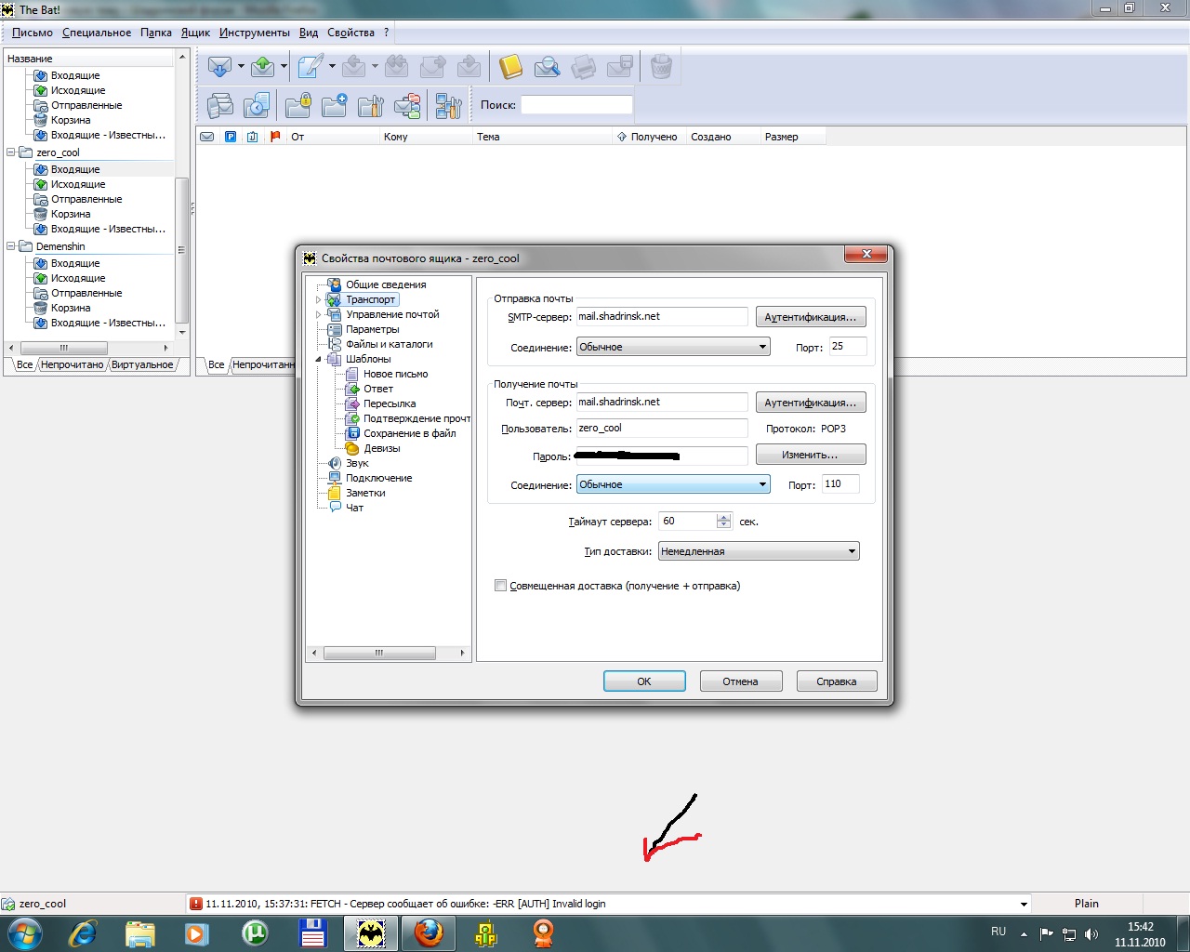Increase the Таймаут сервера spinner value

[x=723, y=517]
